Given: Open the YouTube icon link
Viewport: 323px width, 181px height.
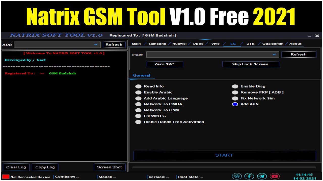Looking at the screenshot, I should 275,176.
